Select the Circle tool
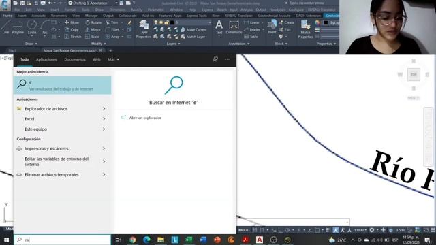436x245 pixels. click(x=32, y=27)
